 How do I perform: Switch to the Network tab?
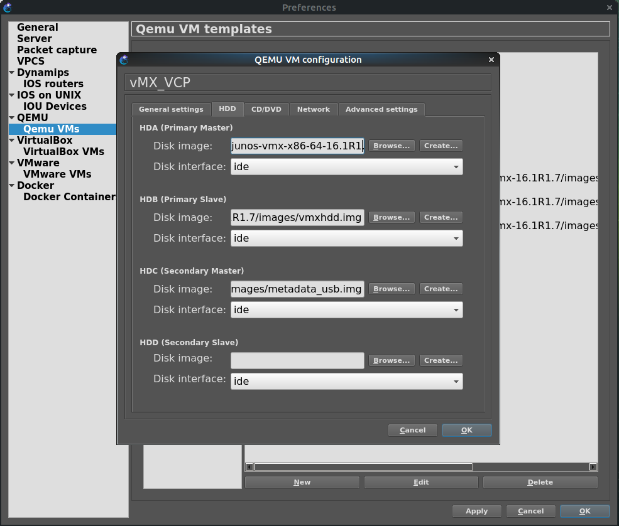313,109
